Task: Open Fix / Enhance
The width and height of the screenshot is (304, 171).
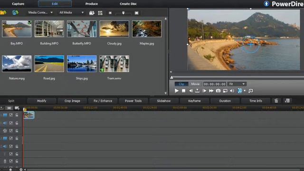Action: coord(103,101)
